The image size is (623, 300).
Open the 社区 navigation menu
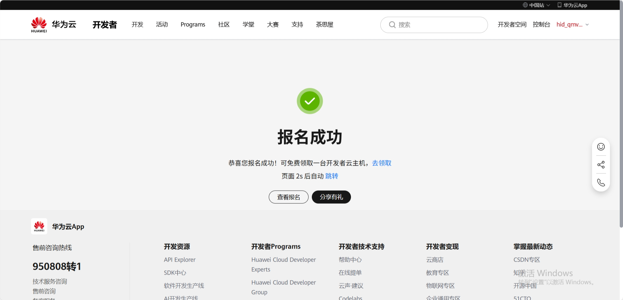224,25
